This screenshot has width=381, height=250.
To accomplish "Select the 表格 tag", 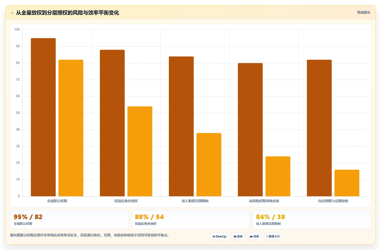I will 238,236.
